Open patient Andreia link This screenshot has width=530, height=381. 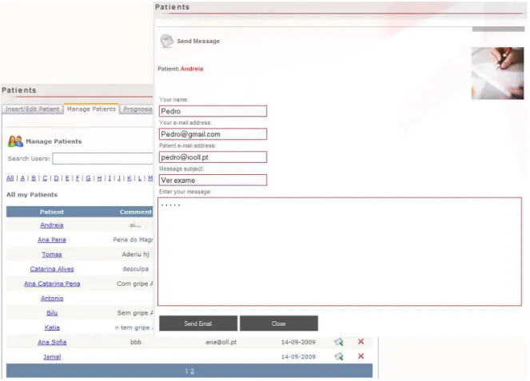tap(52, 225)
